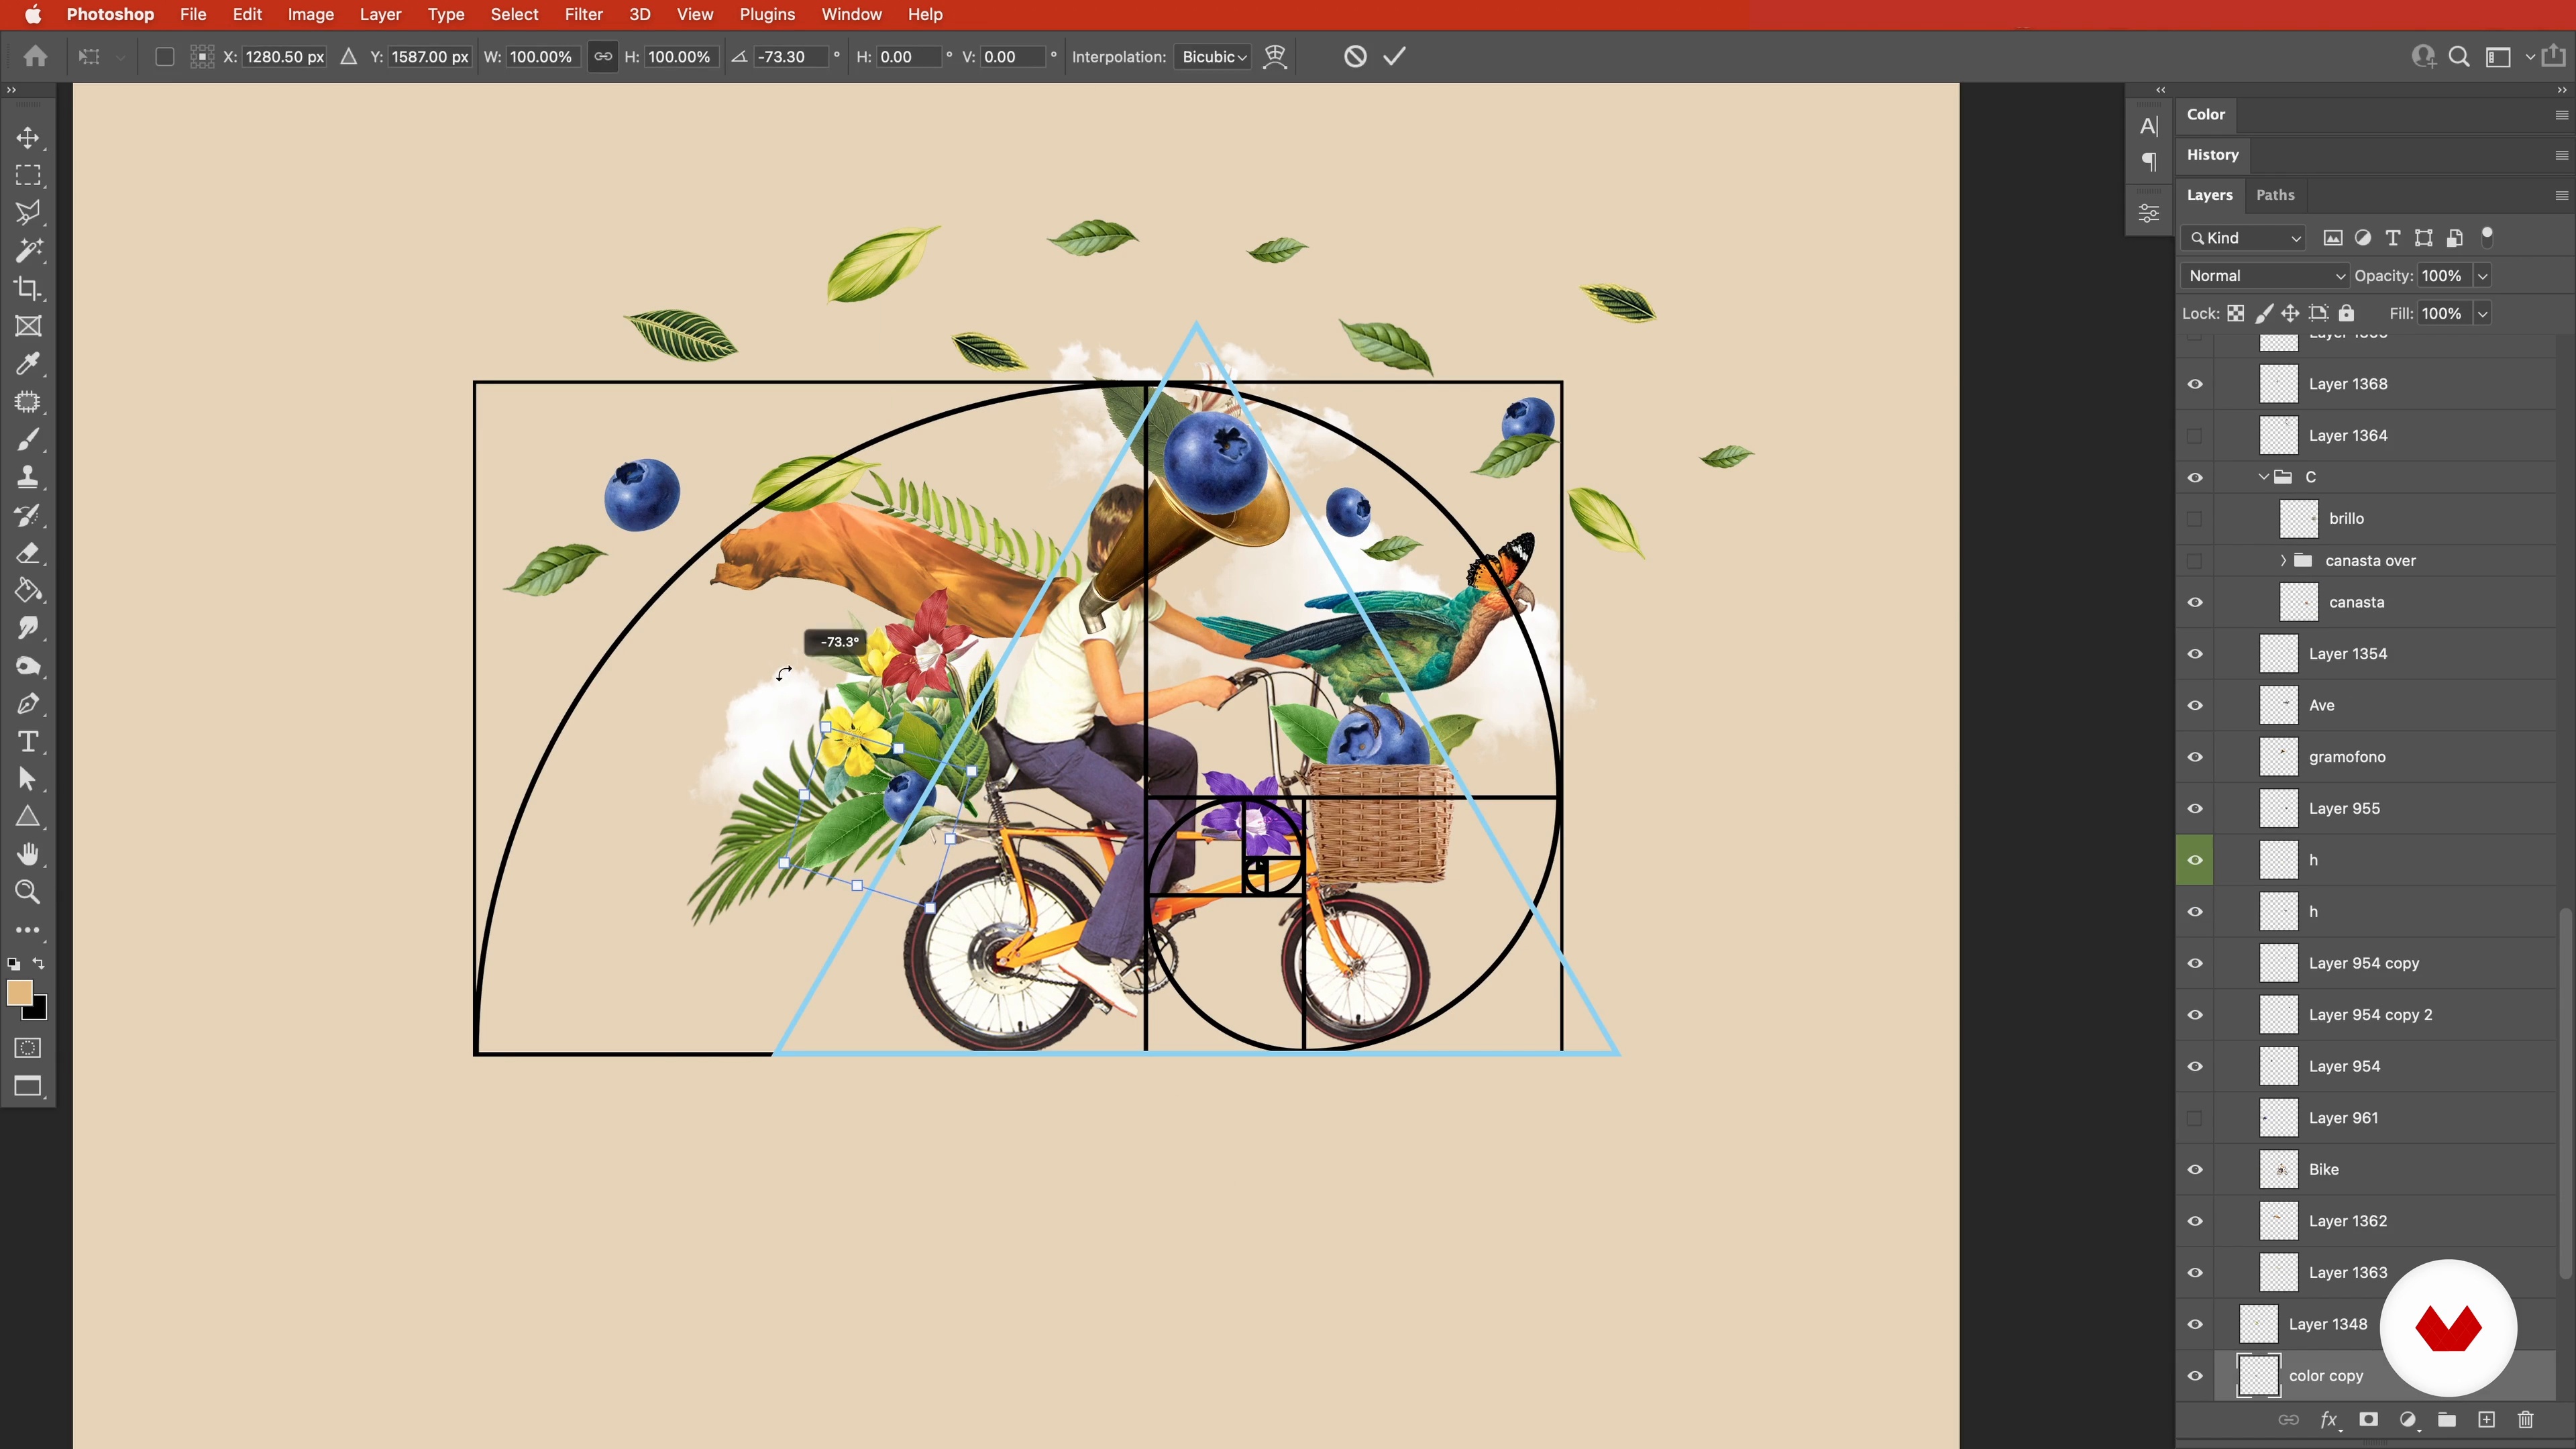Cancel the transform with the cancel icon
2576x1449 pixels.
pyautogui.click(x=1355, y=57)
